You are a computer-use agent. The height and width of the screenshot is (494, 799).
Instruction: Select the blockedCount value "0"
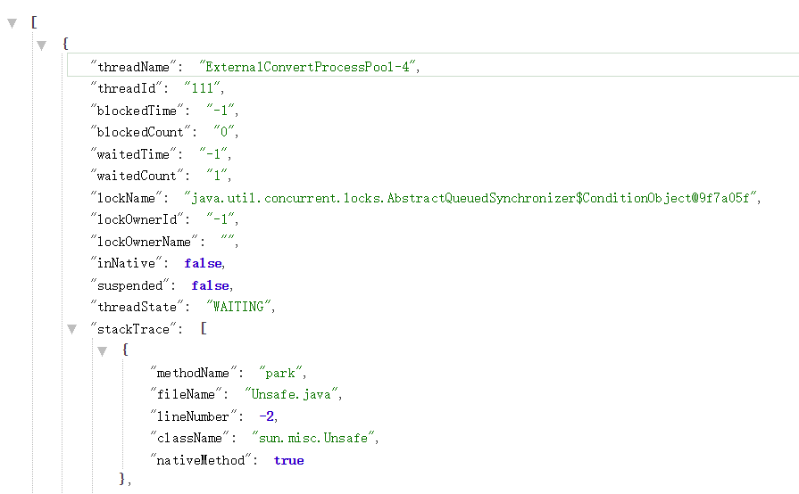pyautogui.click(x=224, y=132)
